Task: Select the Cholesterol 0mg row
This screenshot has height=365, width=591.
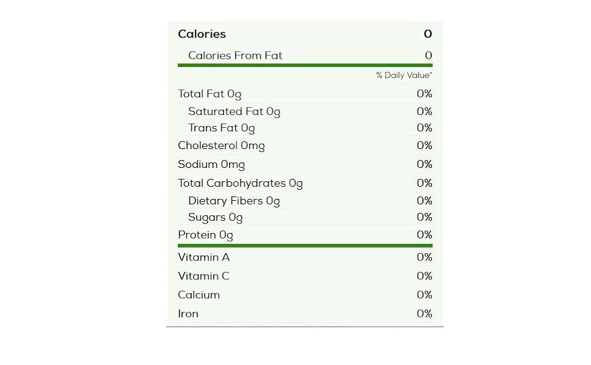Action: (x=305, y=145)
